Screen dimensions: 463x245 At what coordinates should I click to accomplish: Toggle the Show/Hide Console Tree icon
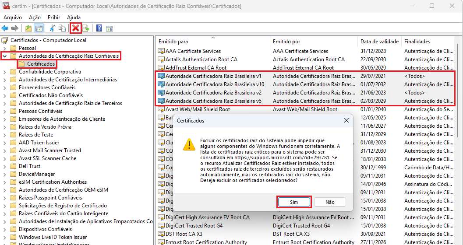tap(39, 28)
